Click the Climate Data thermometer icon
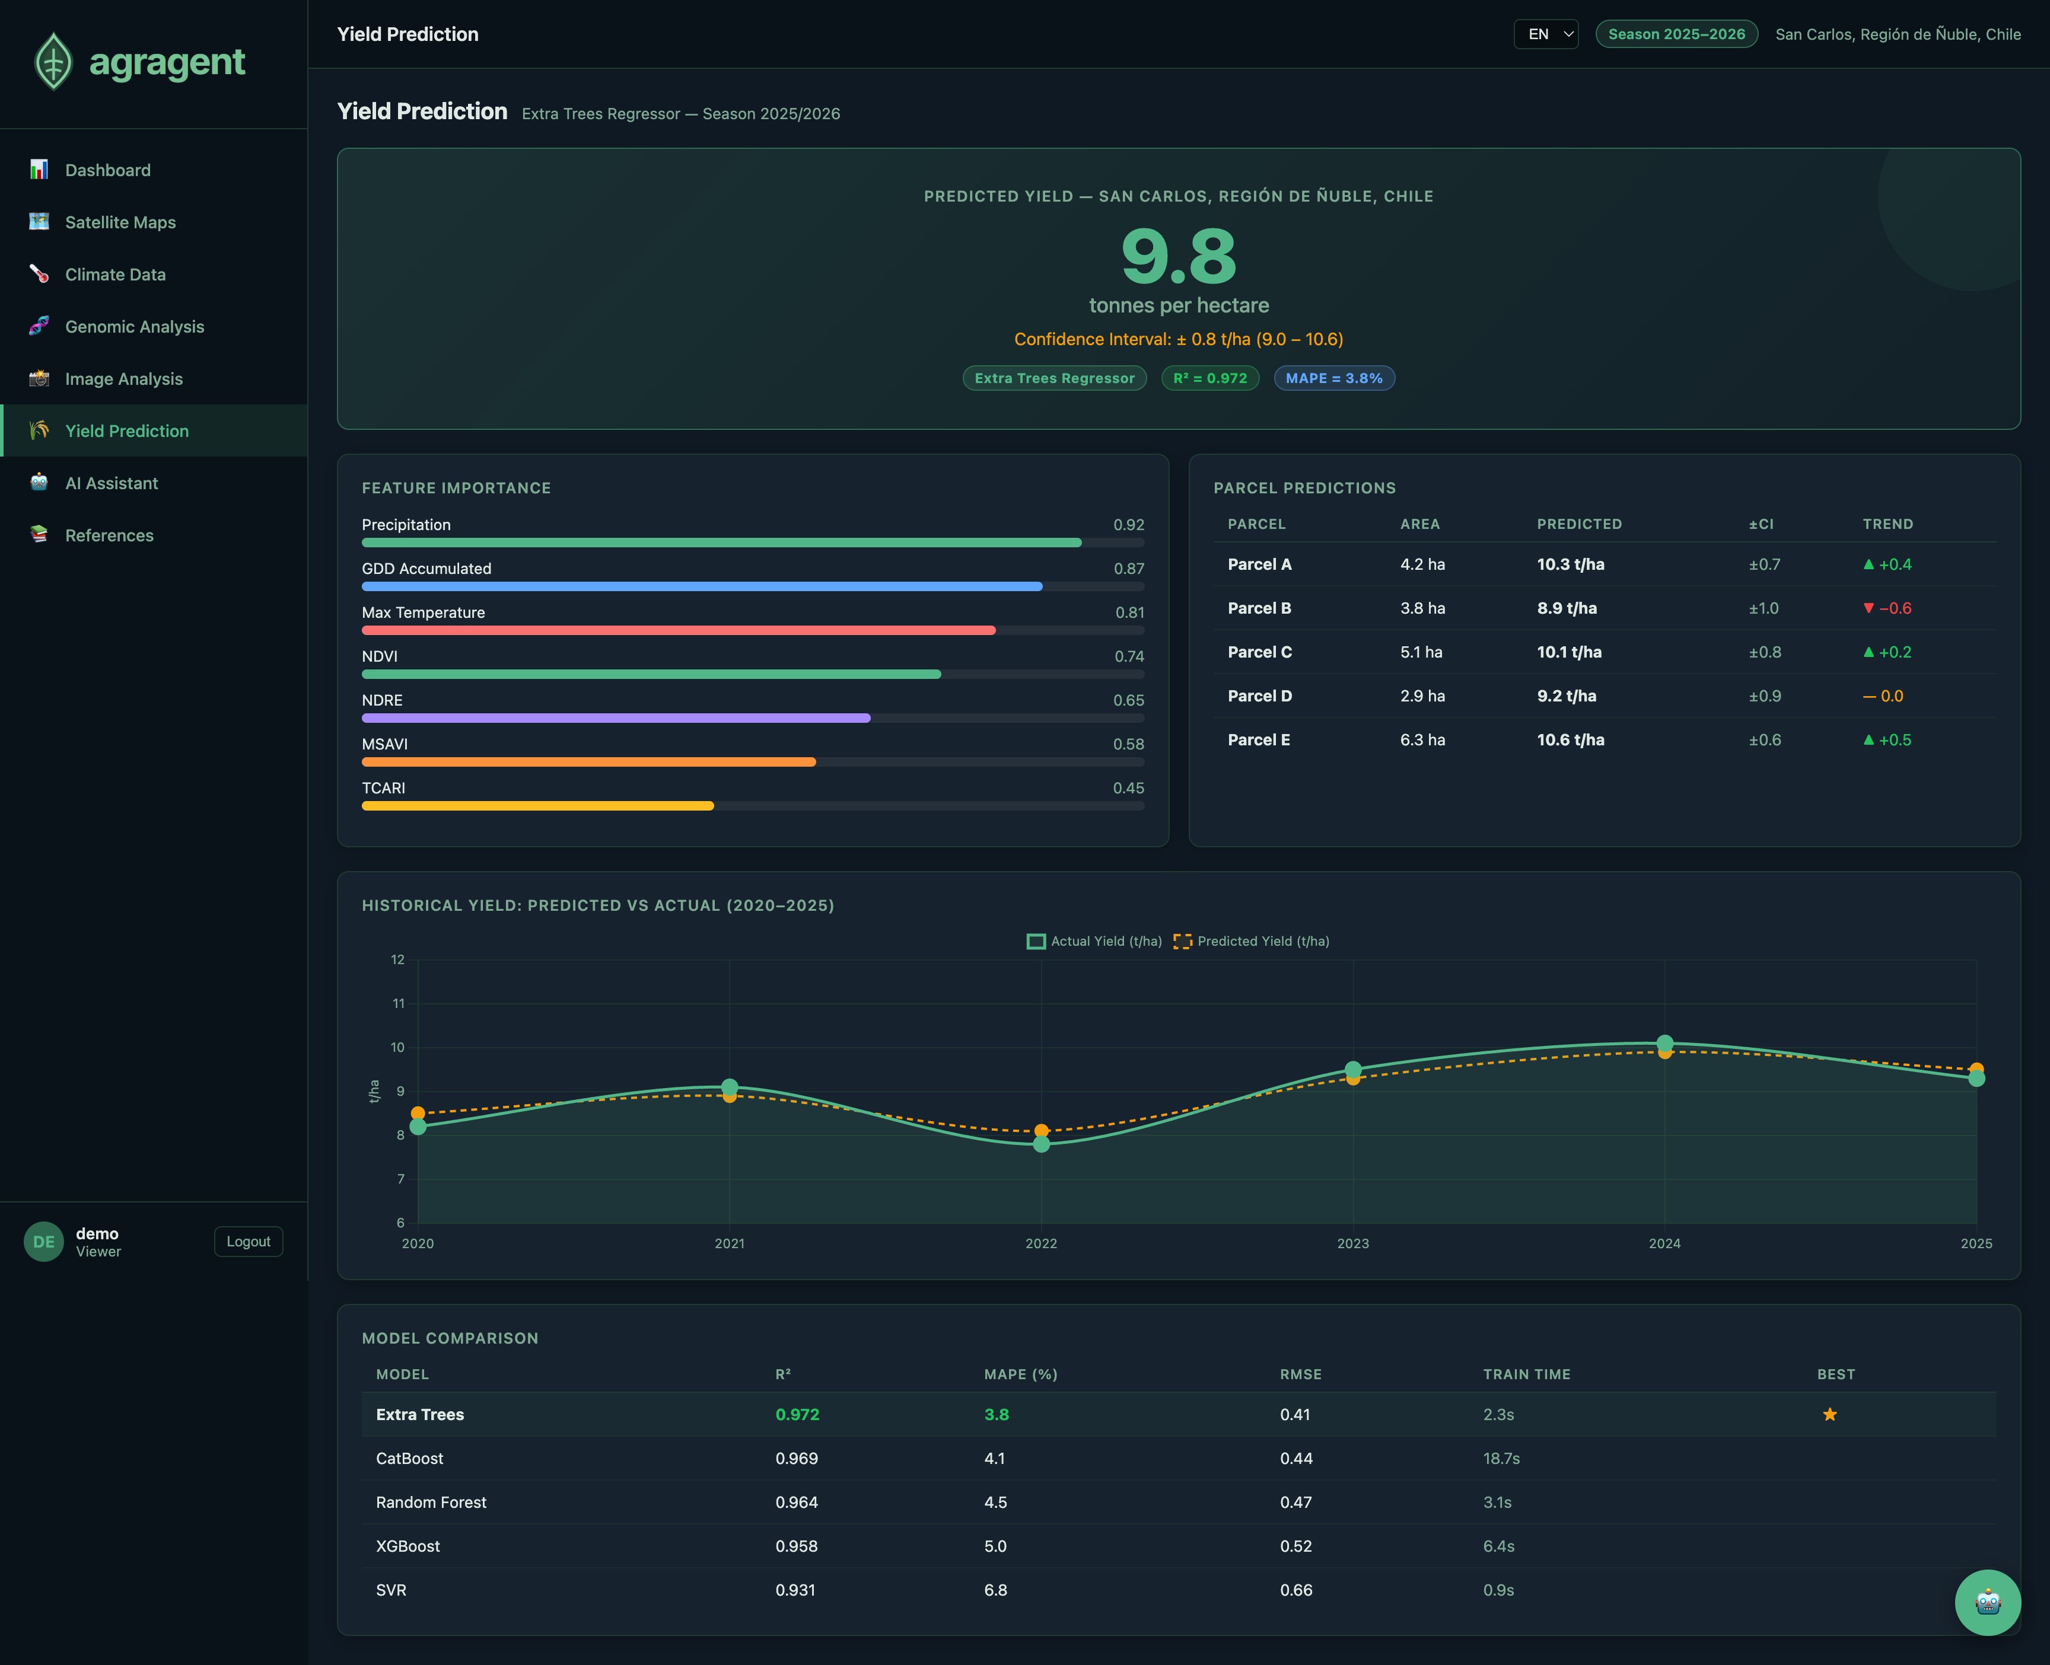2050x1665 pixels. pyautogui.click(x=39, y=275)
